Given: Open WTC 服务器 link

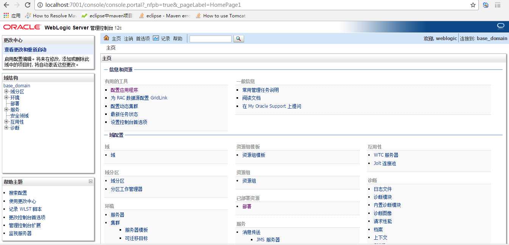Looking at the screenshot, I should point(386,155).
